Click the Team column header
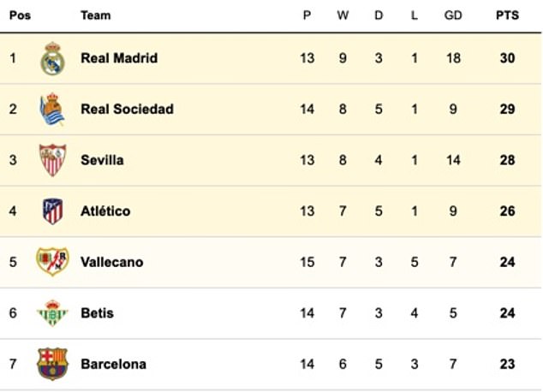Image resolution: width=543 pixels, height=392 pixels. [x=96, y=15]
